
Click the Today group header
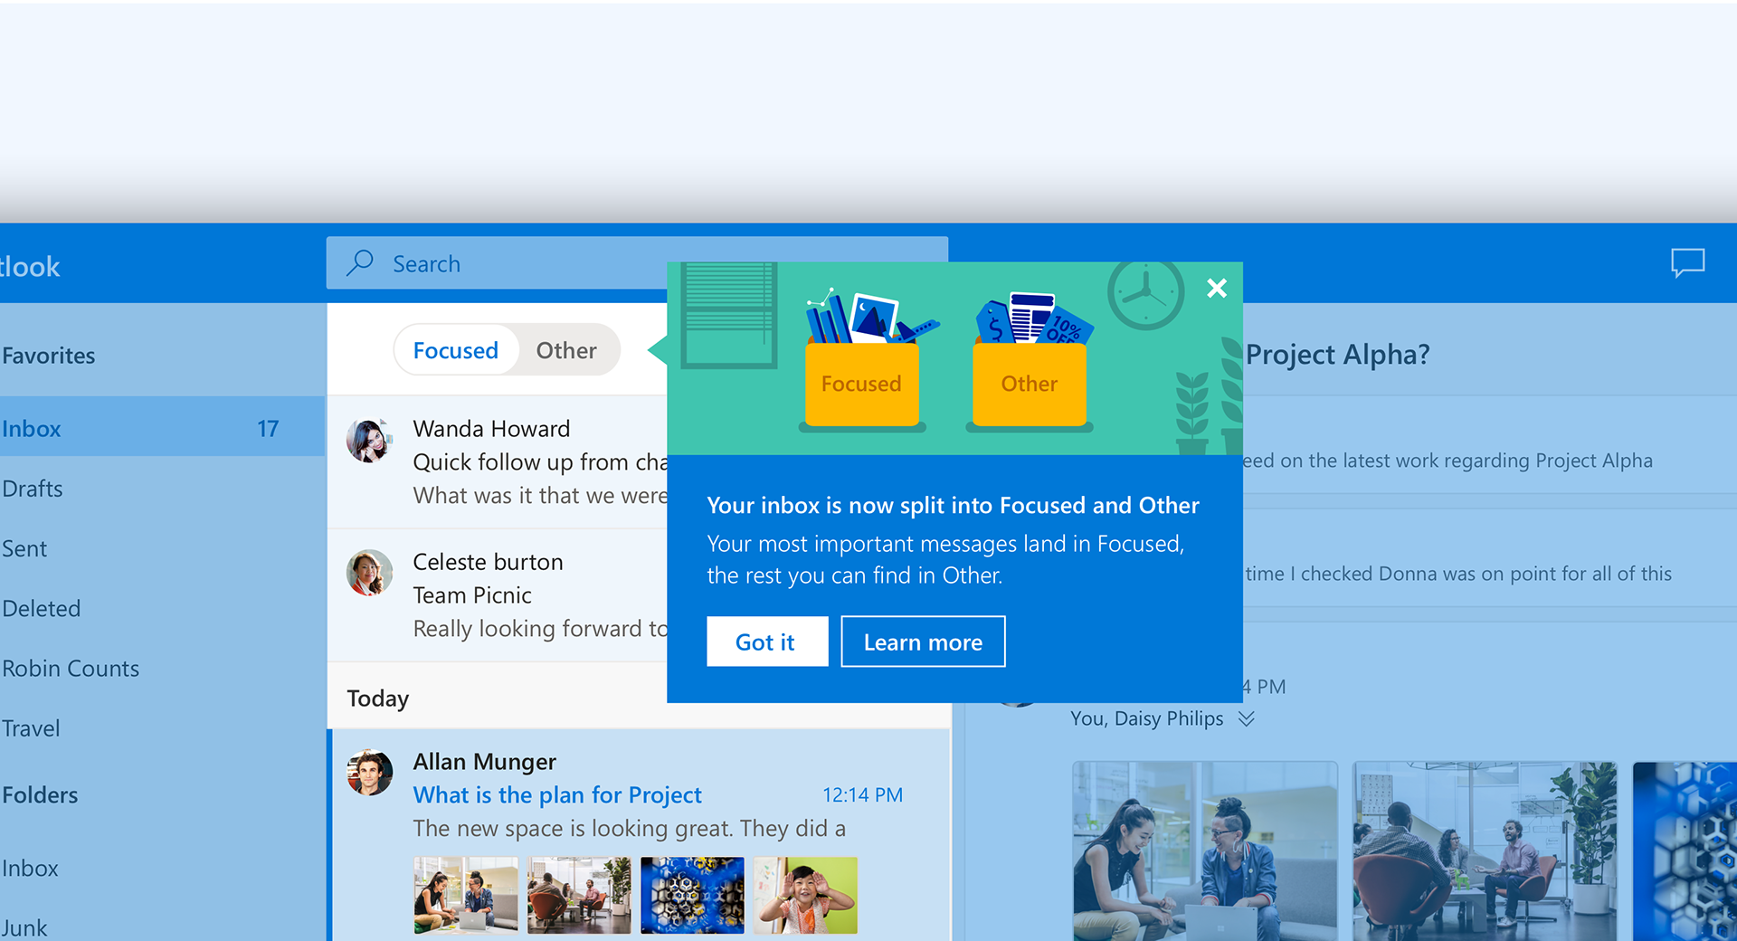377,699
